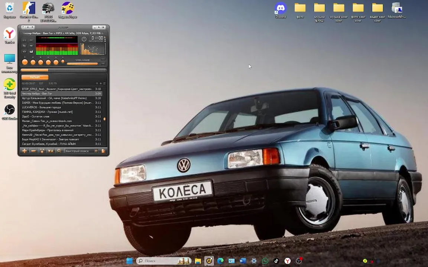The image size is (428, 267).
Task: Click the playlist scrollbar orange thumb
Action: pyautogui.click(x=104, y=119)
